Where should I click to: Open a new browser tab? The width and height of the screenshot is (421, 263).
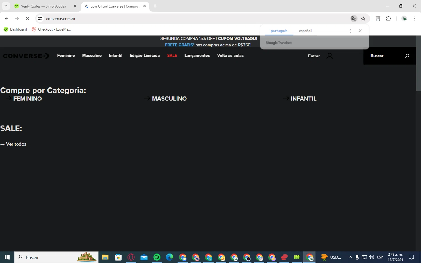[x=155, y=6]
